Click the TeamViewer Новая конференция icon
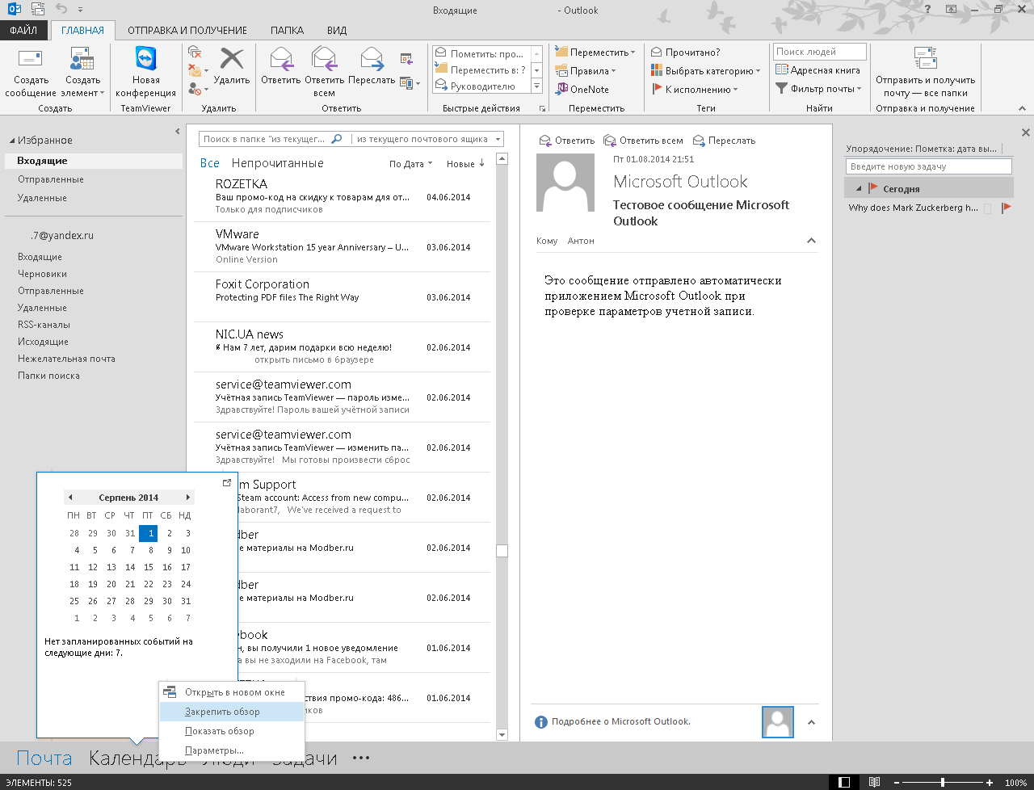Viewport: 1034px width, 790px height. [145, 59]
